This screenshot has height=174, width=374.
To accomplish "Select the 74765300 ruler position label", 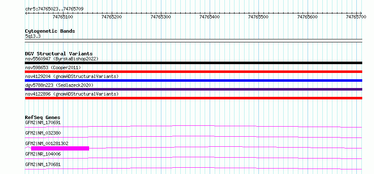I will click(161, 17).
